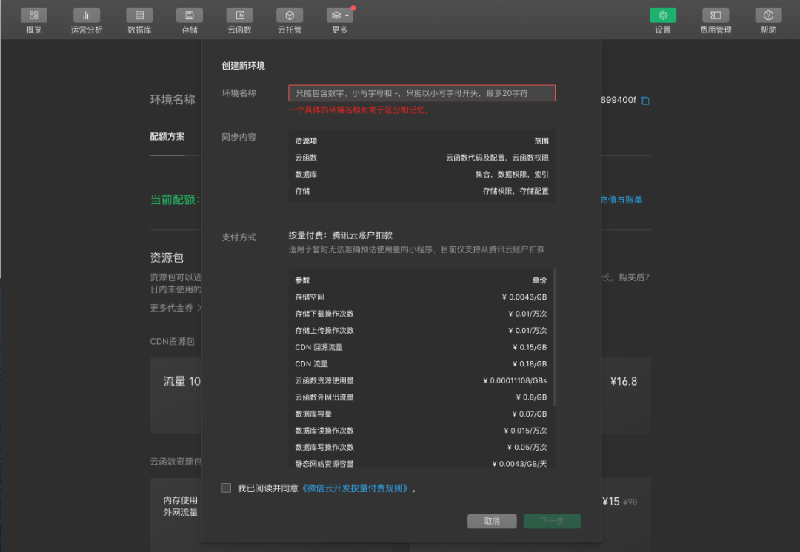Click the ¥15 cloud function package price
Image resolution: width=800 pixels, height=552 pixels.
click(x=611, y=502)
